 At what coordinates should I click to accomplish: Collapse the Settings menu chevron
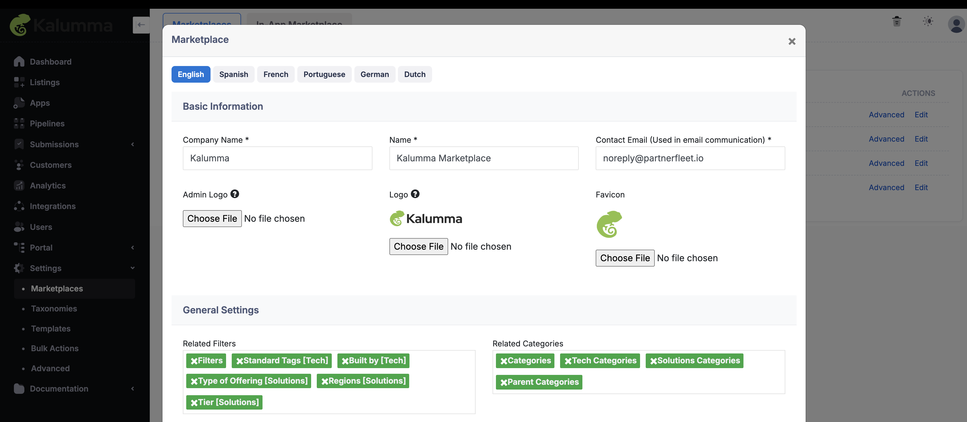(x=133, y=268)
